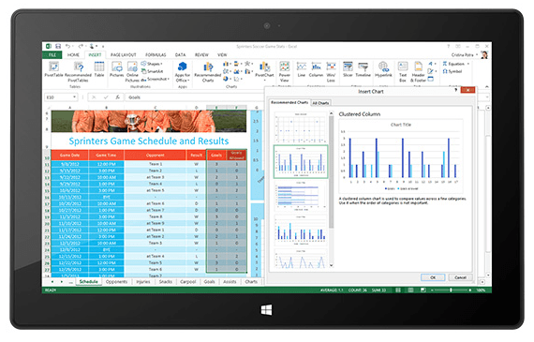The height and width of the screenshot is (342, 534).
Task: Switch to the REVIEW ribbon tab
Action: click(x=201, y=54)
